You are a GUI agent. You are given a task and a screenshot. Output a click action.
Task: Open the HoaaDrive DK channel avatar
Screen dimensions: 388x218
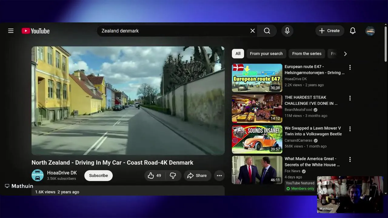click(38, 175)
